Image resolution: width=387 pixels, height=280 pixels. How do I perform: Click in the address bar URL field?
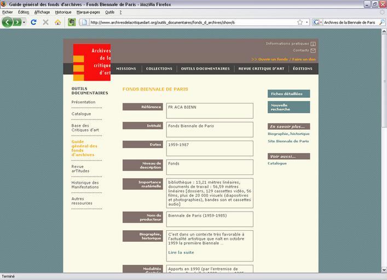[x=192, y=22]
